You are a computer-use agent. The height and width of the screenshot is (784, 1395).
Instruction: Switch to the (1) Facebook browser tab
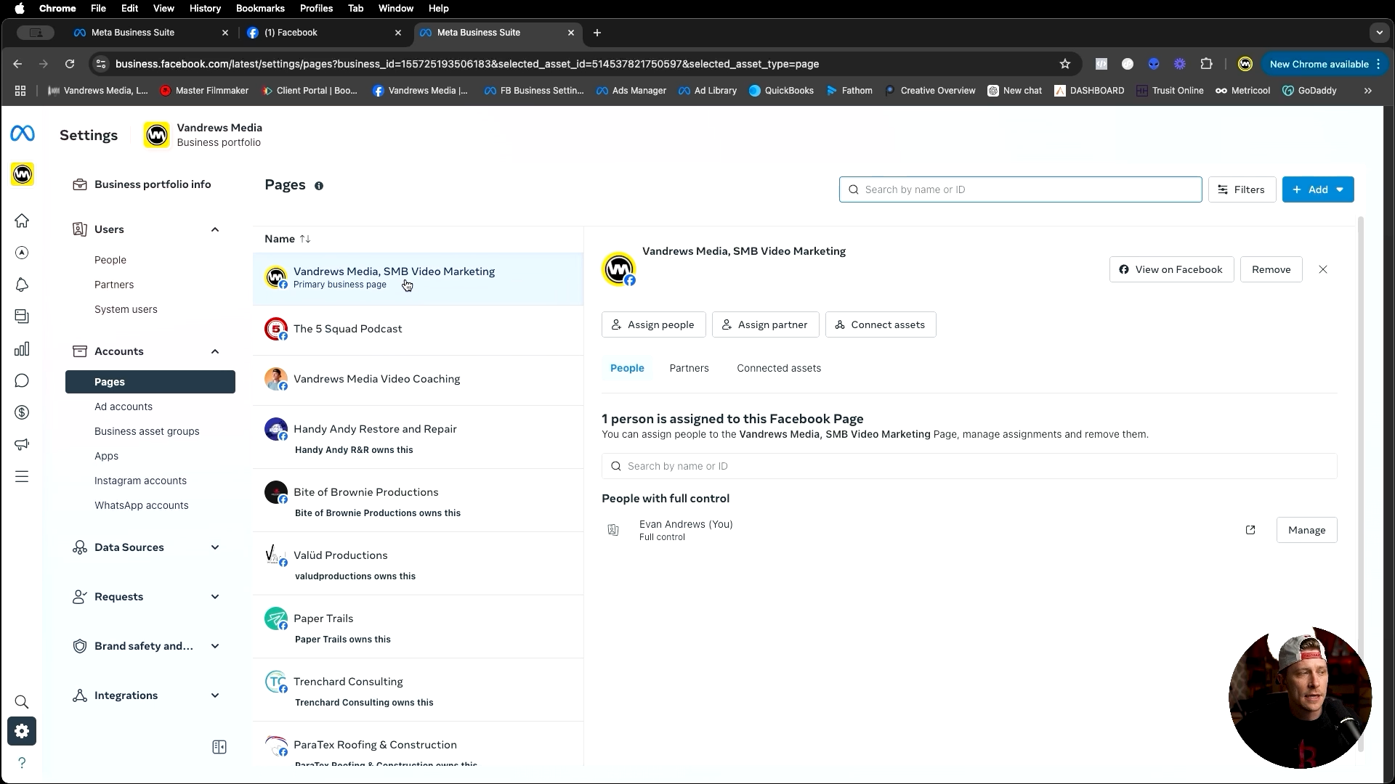point(325,33)
